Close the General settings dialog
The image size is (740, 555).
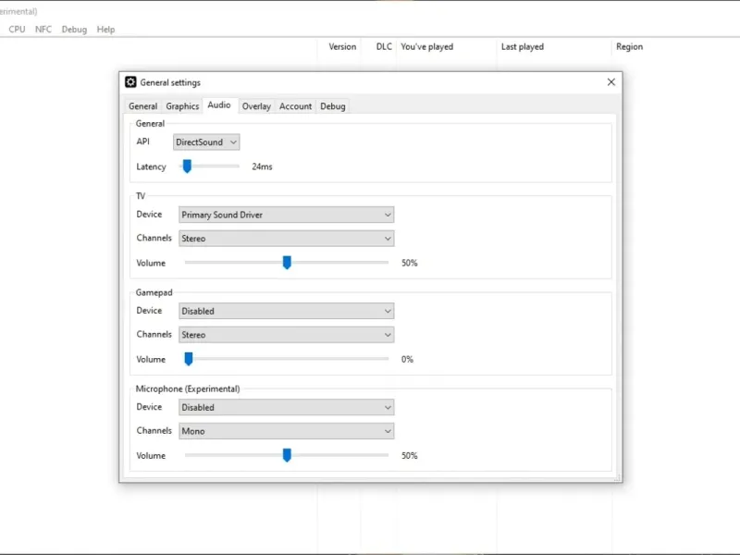pyautogui.click(x=611, y=82)
